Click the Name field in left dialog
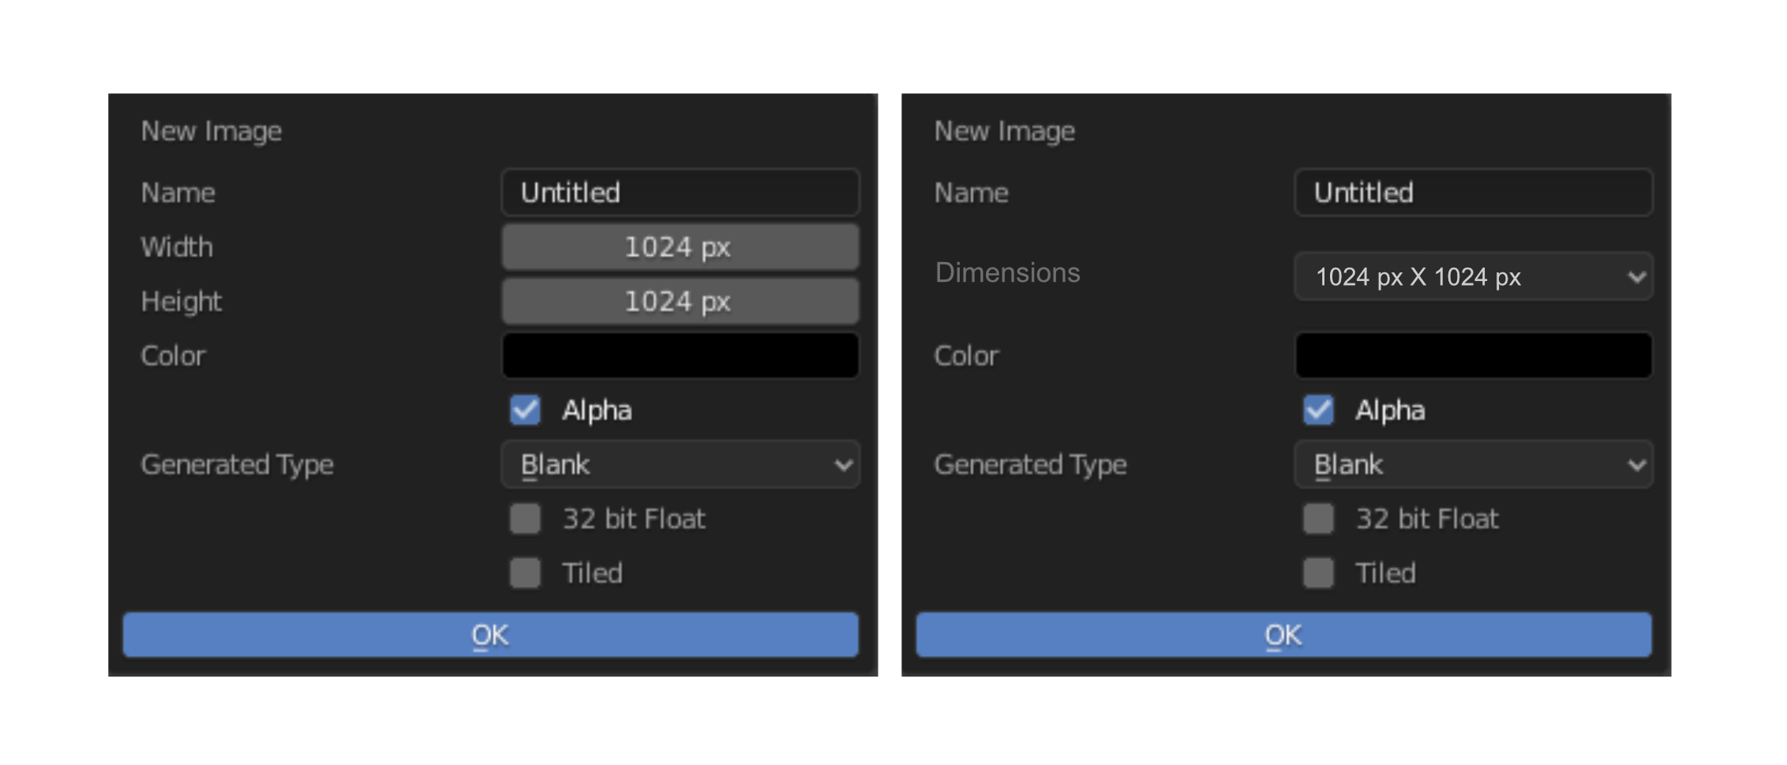The width and height of the screenshot is (1787, 765). point(680,192)
